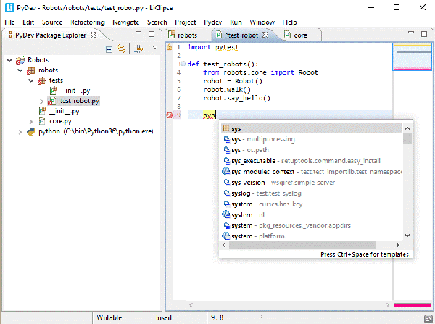Expand the python interpreter node

(x=20, y=132)
